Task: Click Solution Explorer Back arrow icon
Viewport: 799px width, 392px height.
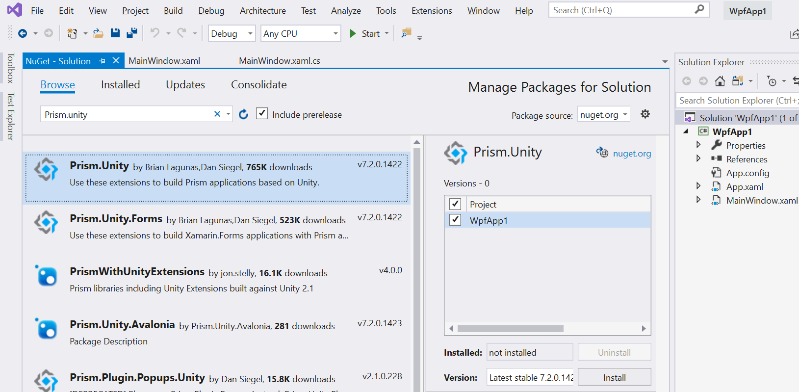Action: click(687, 81)
